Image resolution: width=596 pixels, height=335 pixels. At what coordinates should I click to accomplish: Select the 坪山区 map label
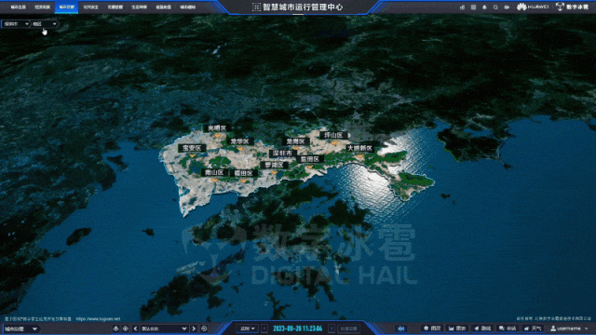(333, 135)
